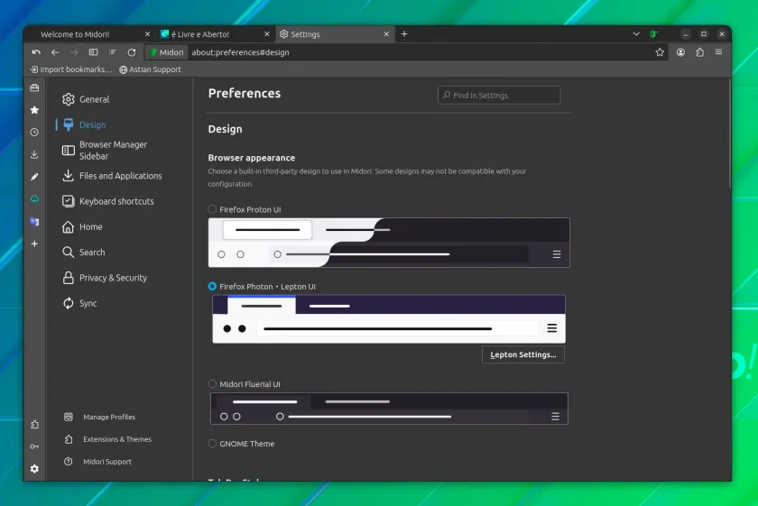Open the notes pencil icon in the sidebar
The height and width of the screenshot is (506, 758).
coord(34,177)
